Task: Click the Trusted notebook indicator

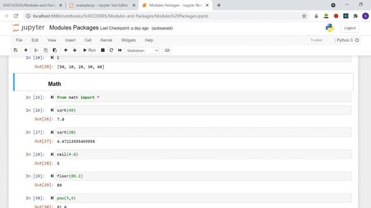Action: [316, 40]
